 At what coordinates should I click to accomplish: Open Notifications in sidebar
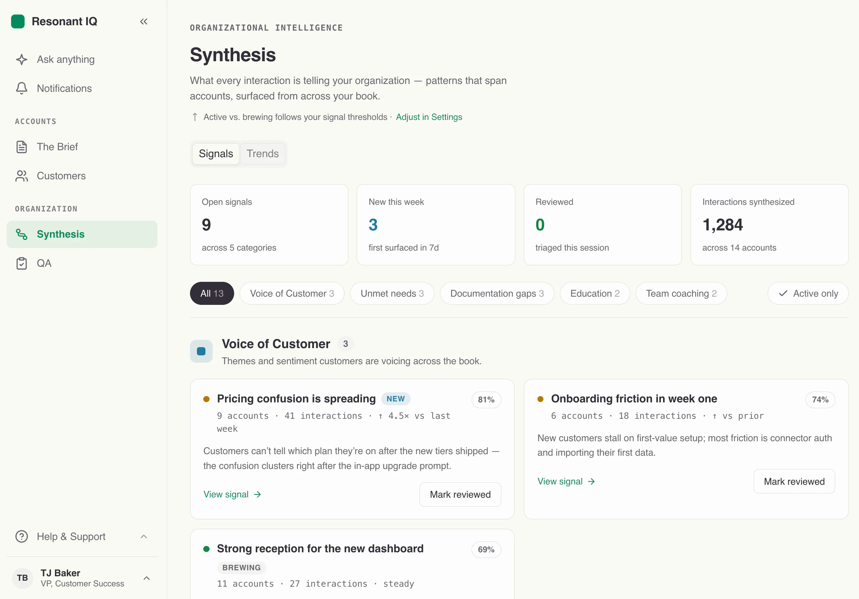coord(82,88)
